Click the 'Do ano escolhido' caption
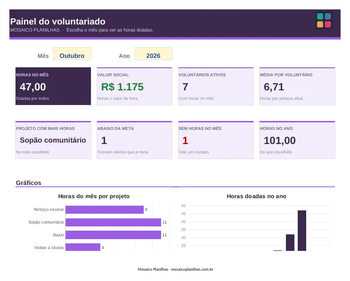This screenshot has width=350, height=281. point(276,152)
